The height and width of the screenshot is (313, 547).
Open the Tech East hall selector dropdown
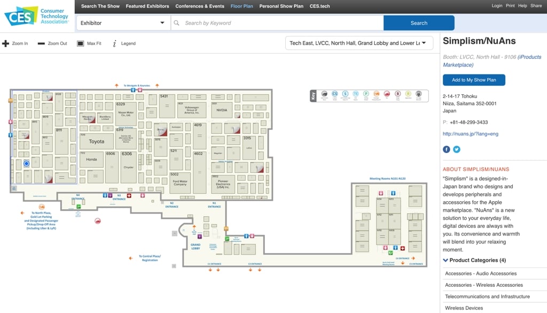[359, 43]
